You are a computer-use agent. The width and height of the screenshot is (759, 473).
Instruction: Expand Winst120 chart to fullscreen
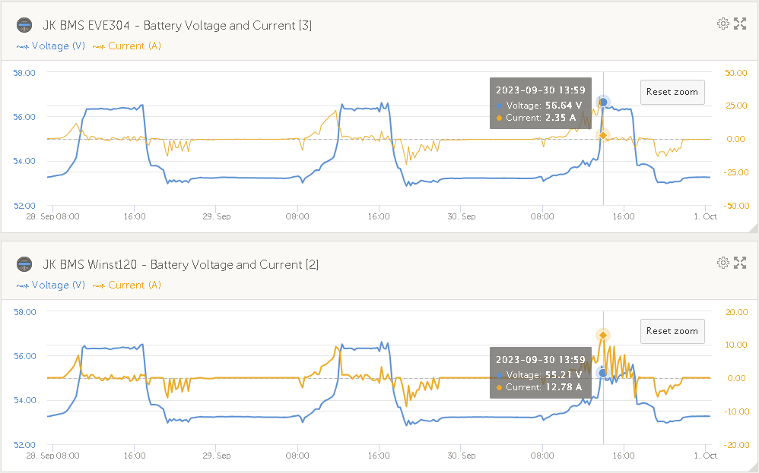coord(740,263)
